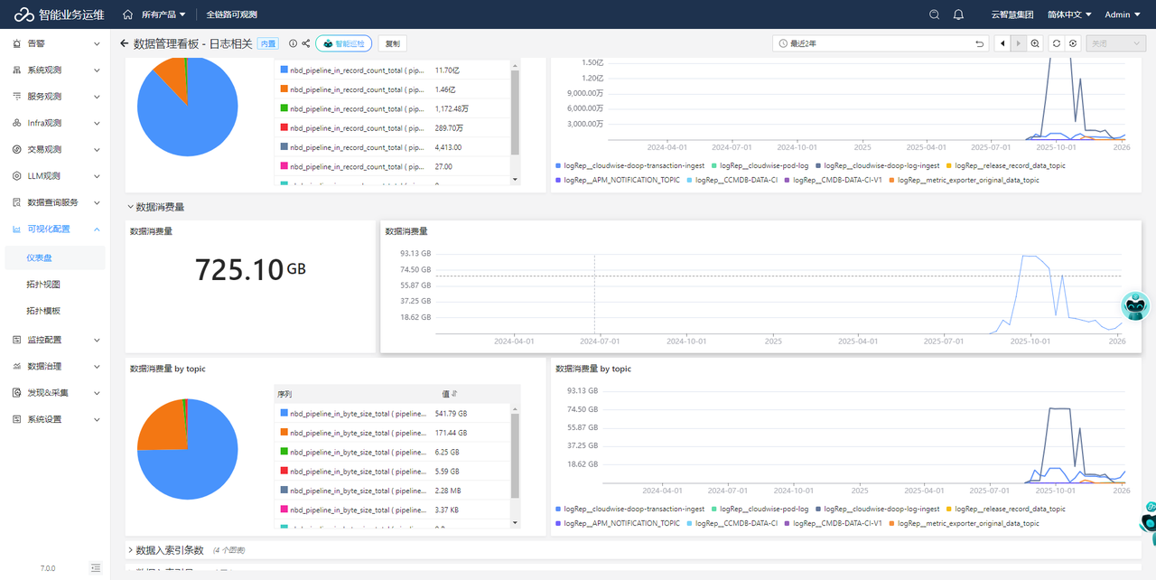Click the 复制 button
The image size is (1156, 580).
392,43
